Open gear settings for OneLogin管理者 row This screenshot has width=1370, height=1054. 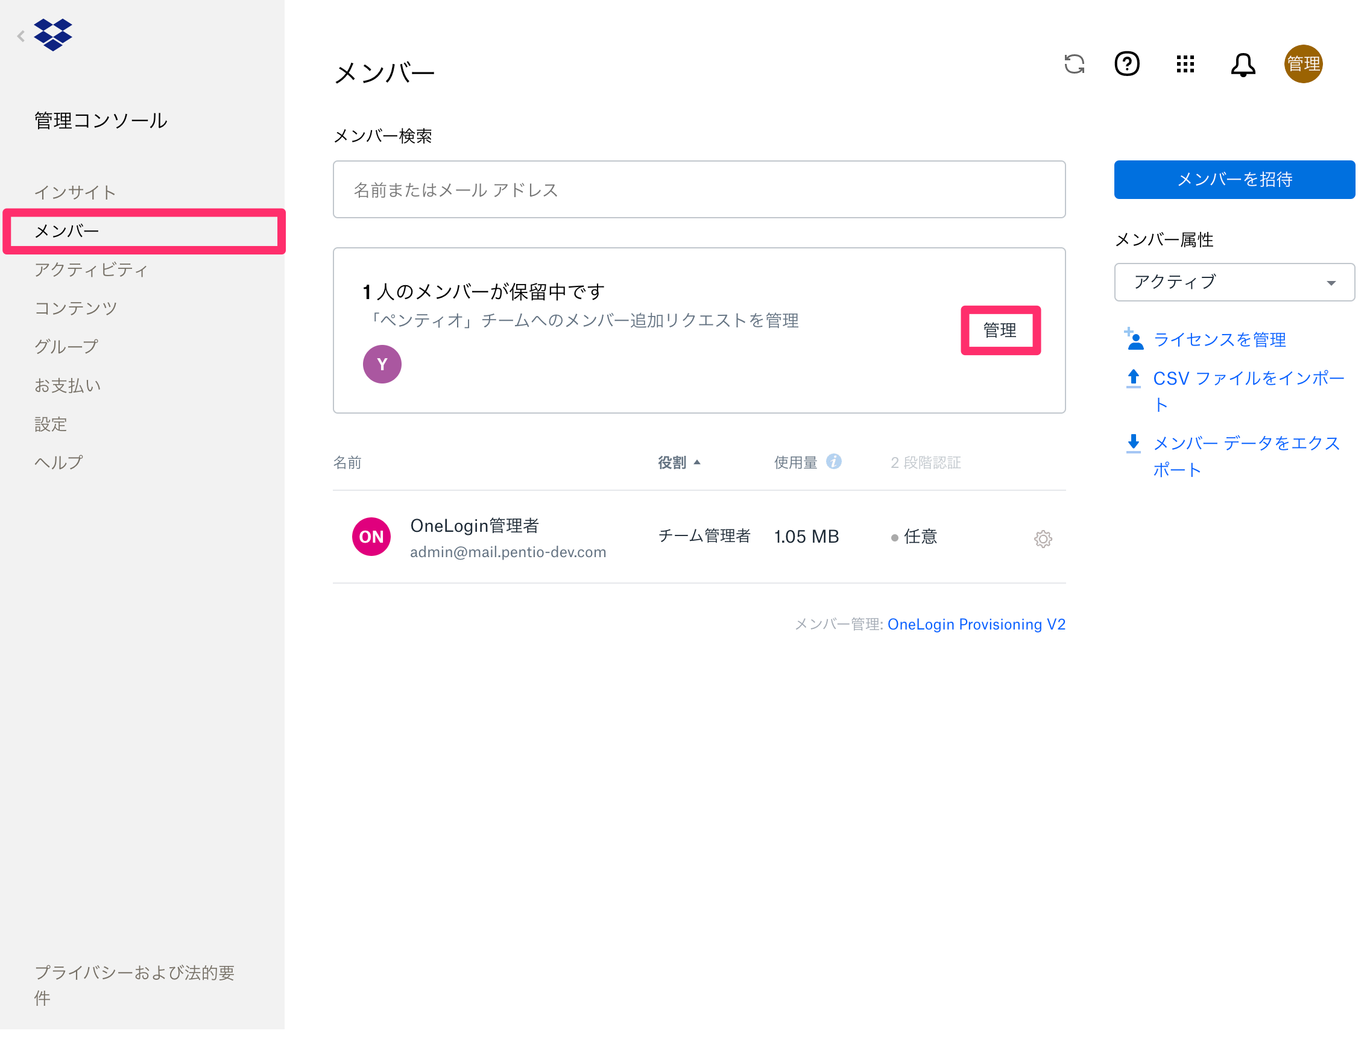tap(1043, 538)
